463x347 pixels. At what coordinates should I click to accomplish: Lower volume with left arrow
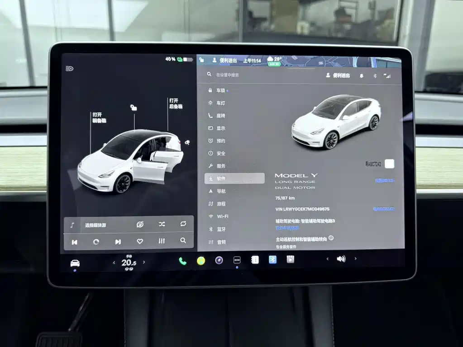click(328, 259)
